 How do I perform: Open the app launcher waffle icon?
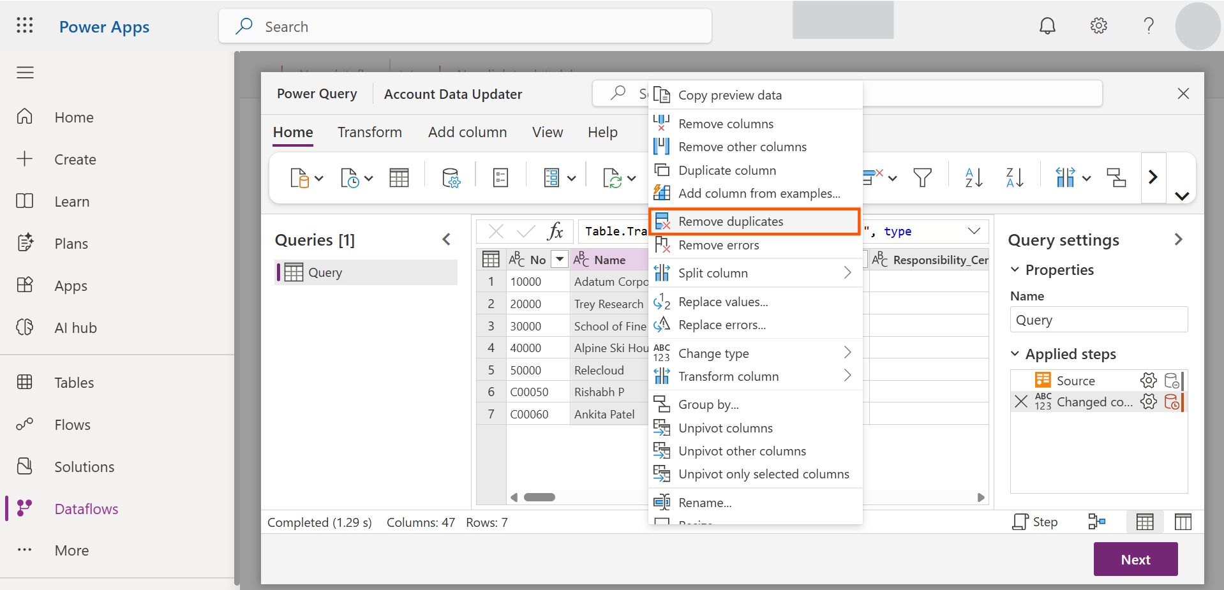click(x=25, y=26)
